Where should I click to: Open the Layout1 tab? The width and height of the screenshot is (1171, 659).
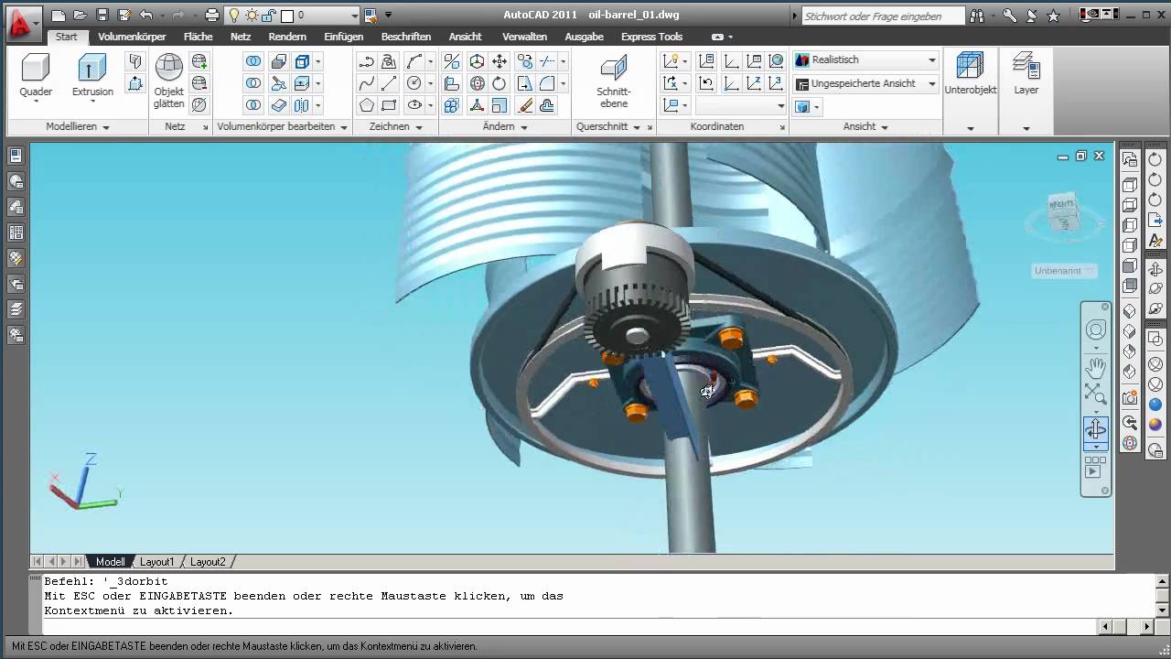pos(156,562)
